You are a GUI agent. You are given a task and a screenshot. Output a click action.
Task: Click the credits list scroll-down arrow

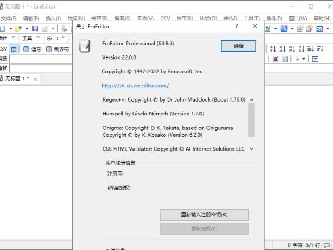(252, 149)
